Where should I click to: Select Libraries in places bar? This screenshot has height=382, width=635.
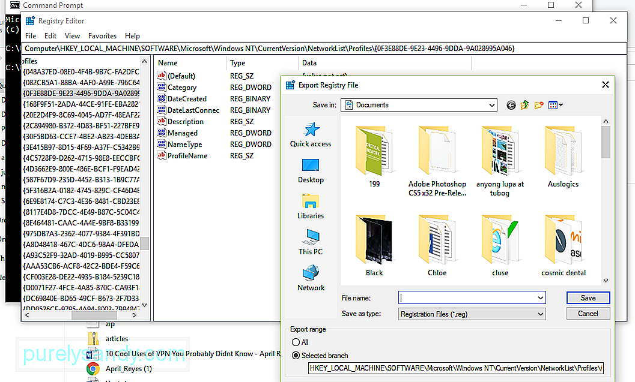pyautogui.click(x=311, y=206)
